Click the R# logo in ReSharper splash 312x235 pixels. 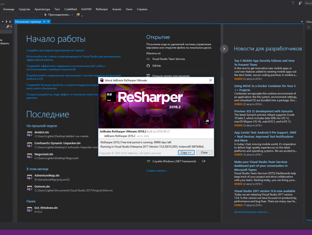pos(111,97)
